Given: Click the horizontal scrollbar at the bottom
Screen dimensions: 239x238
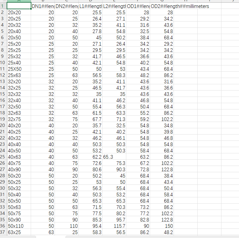Looking at the screenshot, I should click(x=132, y=237).
